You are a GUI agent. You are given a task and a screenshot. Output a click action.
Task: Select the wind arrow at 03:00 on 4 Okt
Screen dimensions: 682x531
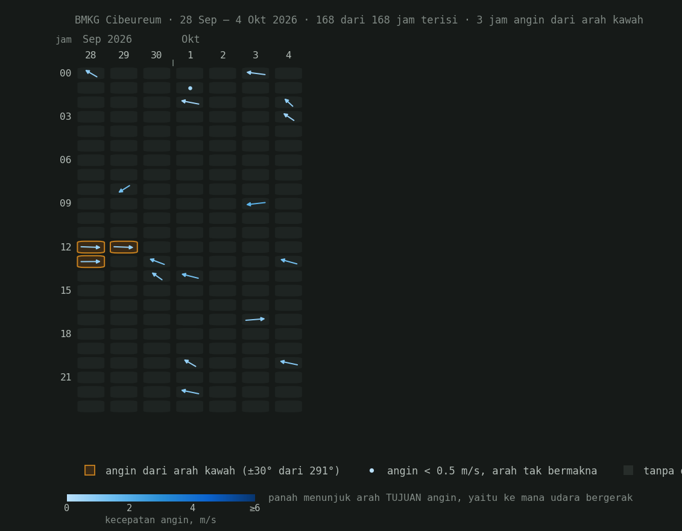(x=288, y=117)
